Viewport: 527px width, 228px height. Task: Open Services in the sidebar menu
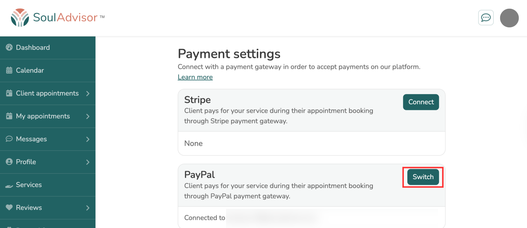tap(29, 185)
